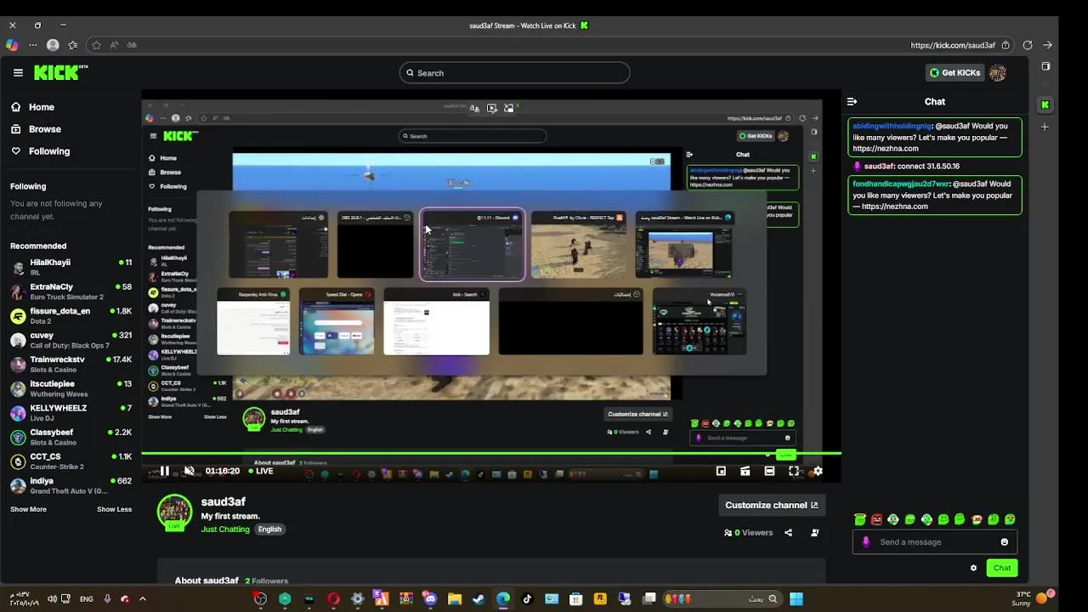Image resolution: width=1088 pixels, height=612 pixels.
Task: Open the emoji picker in chat
Action: [1005, 542]
